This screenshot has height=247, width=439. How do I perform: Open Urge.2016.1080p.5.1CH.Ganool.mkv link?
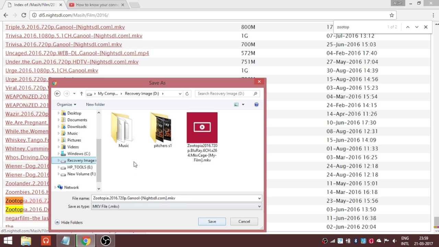(52, 71)
